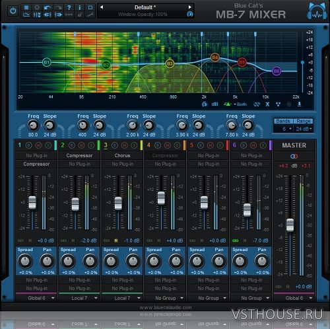Open the about info icon
330x329 pixels.
(80, 7)
